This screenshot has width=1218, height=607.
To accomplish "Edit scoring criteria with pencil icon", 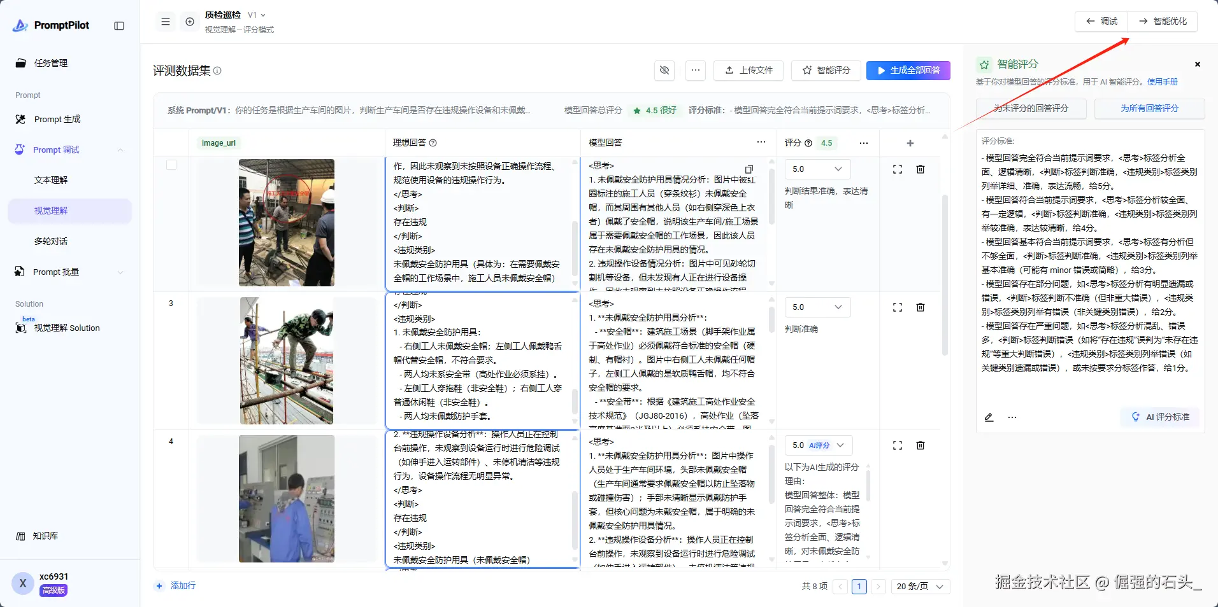I will click(989, 417).
